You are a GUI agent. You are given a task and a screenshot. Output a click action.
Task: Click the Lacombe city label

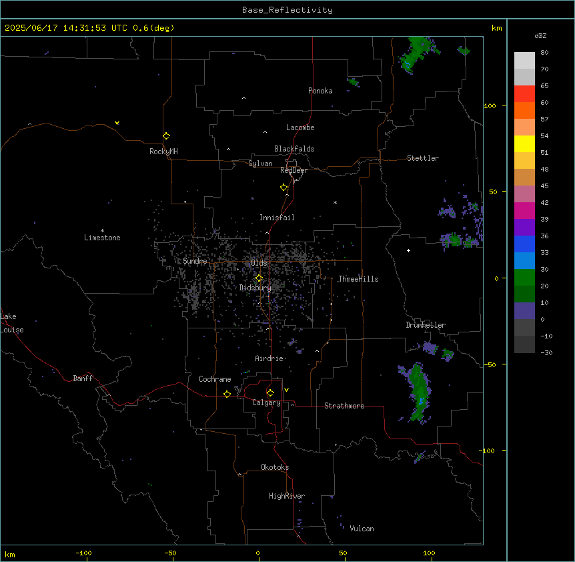(x=300, y=127)
